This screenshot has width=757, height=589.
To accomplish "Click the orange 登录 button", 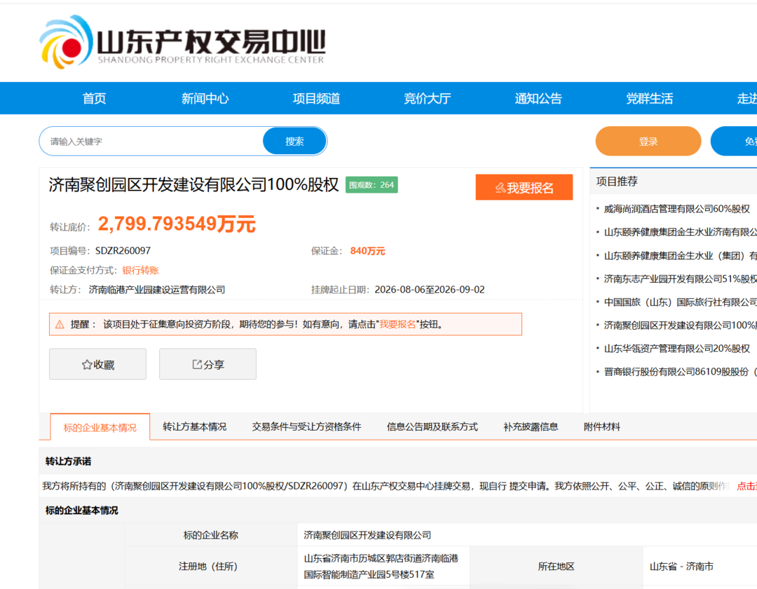I will pyautogui.click(x=648, y=141).
